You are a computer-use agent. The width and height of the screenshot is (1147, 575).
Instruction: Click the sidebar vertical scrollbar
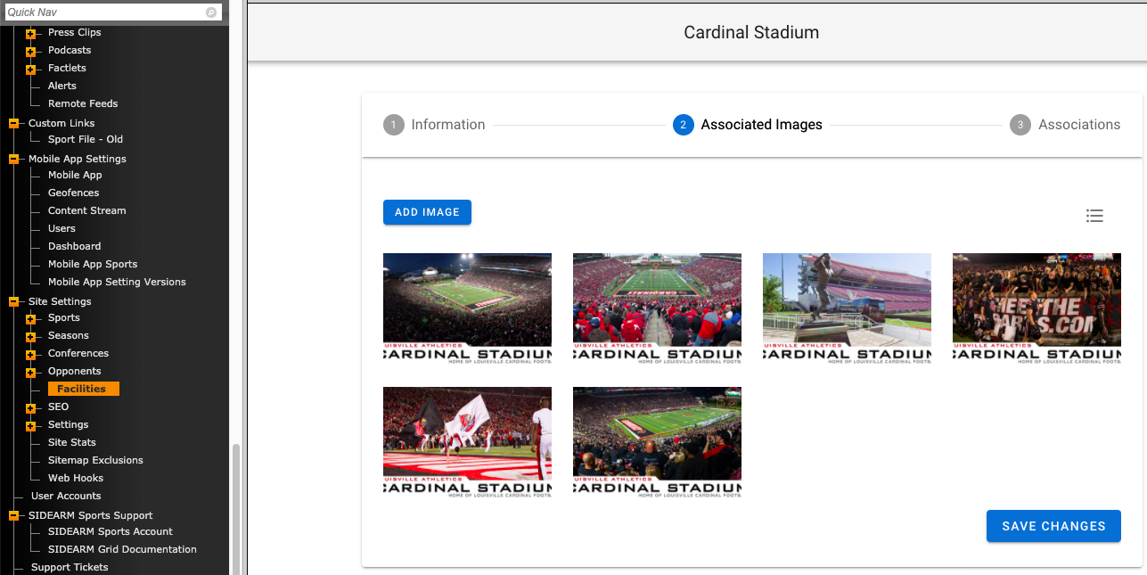point(236,508)
